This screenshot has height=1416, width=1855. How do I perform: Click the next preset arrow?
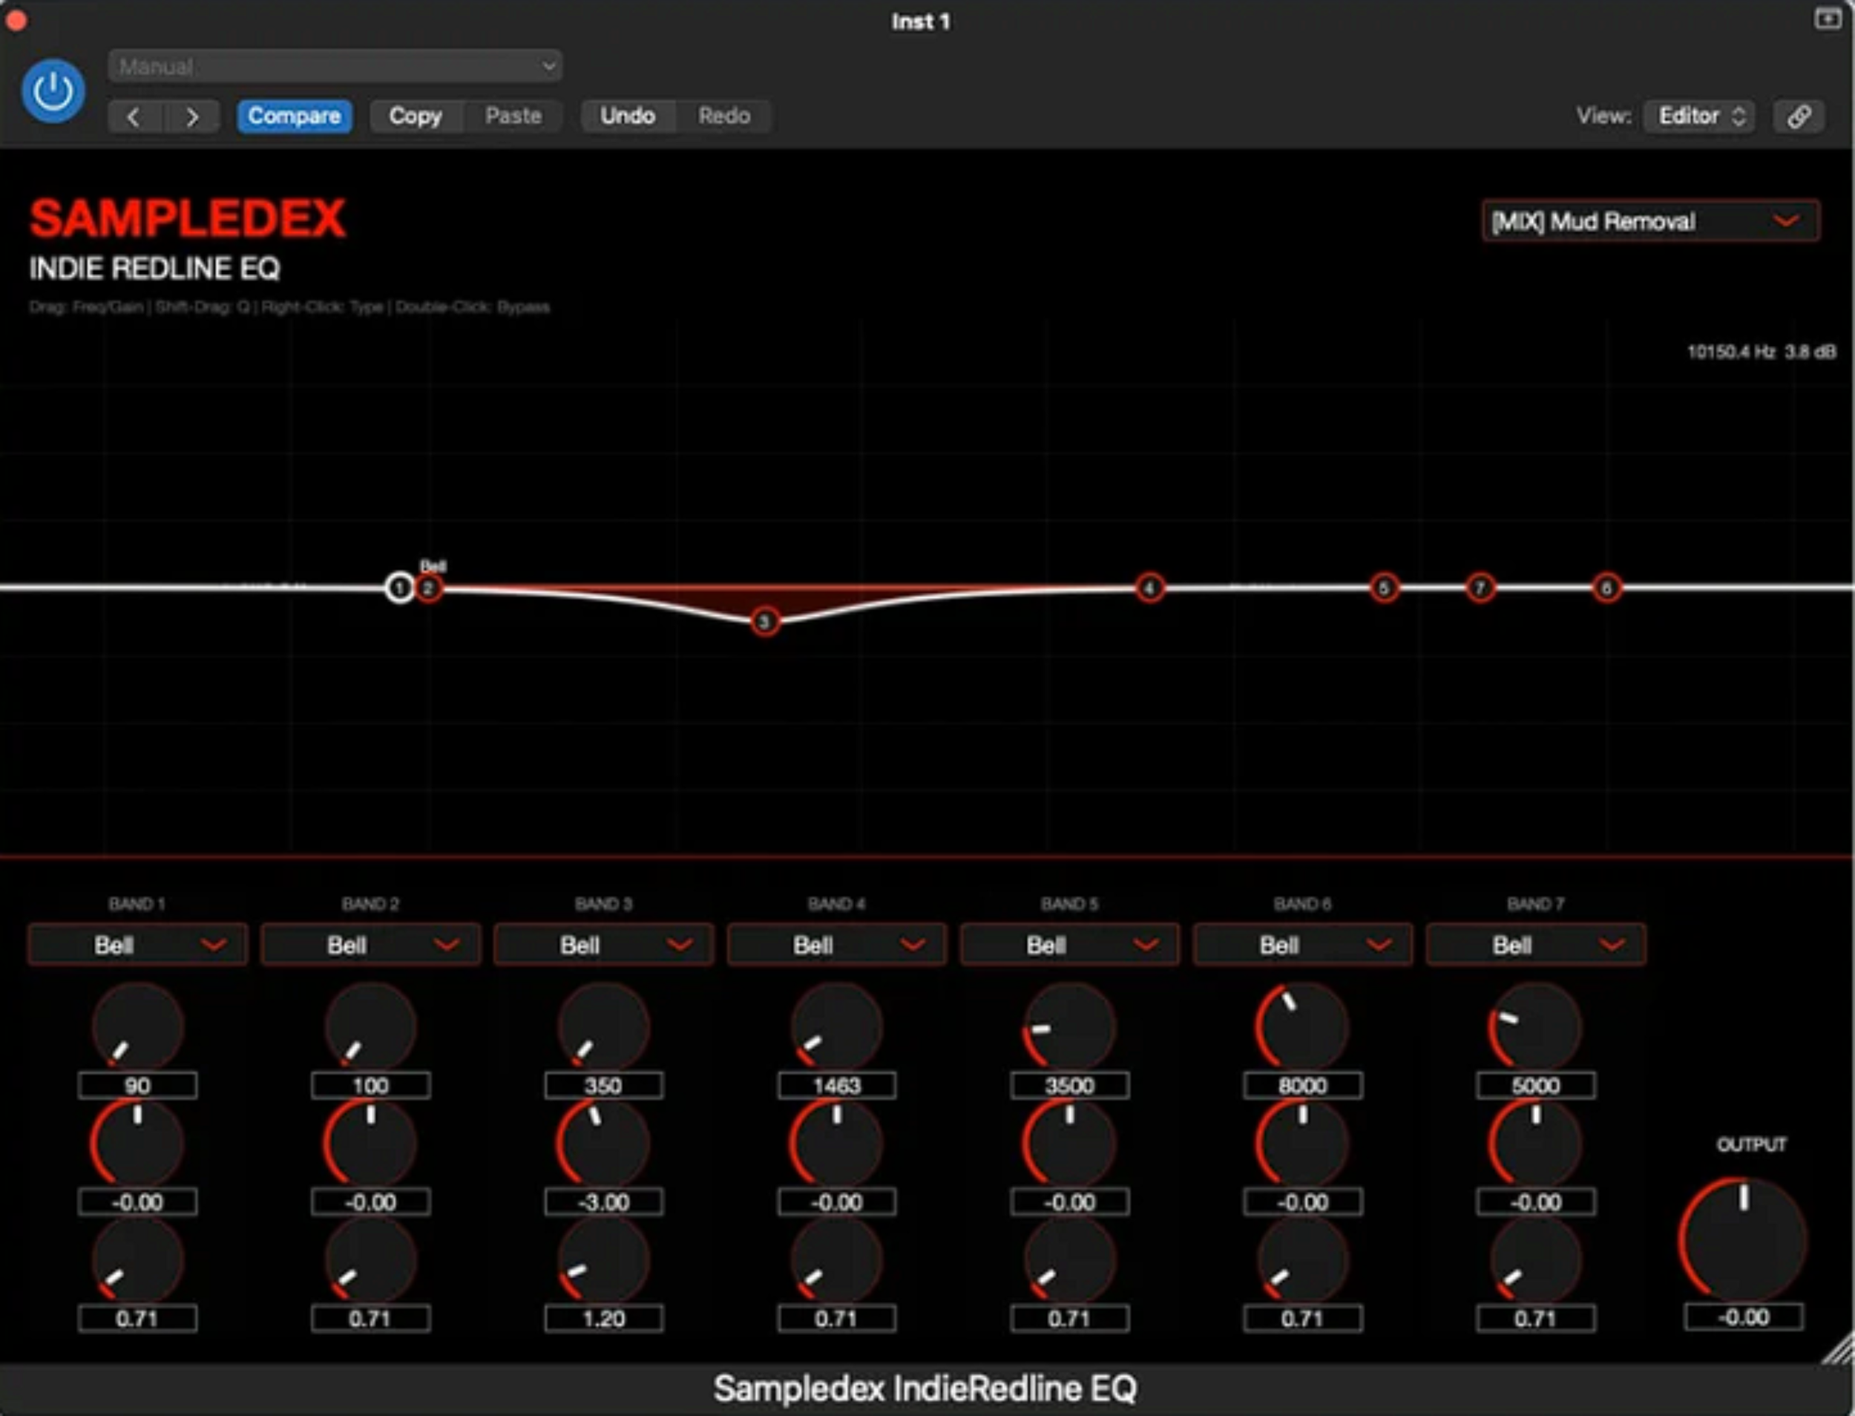tap(192, 117)
